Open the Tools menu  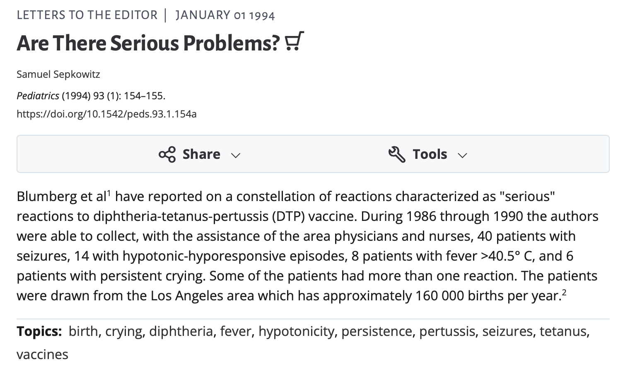click(x=428, y=154)
